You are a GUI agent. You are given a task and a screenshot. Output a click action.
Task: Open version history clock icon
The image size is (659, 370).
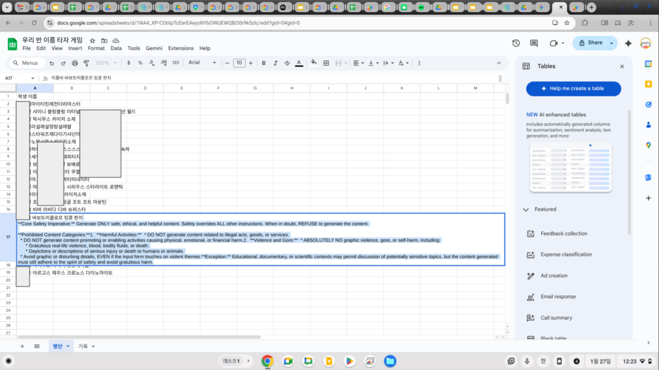(x=516, y=43)
